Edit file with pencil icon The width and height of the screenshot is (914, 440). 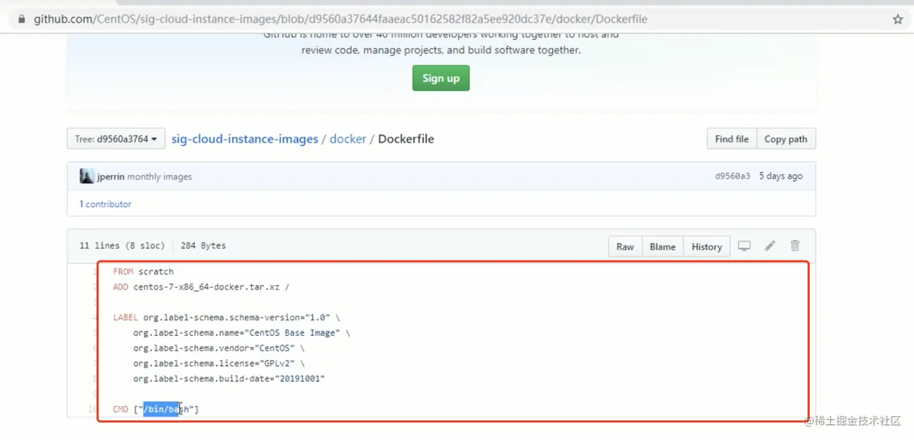tap(770, 246)
